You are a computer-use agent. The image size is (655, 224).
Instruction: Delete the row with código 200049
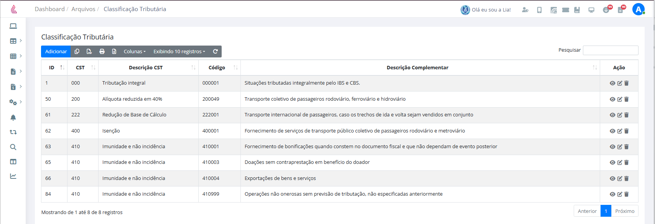(626, 99)
